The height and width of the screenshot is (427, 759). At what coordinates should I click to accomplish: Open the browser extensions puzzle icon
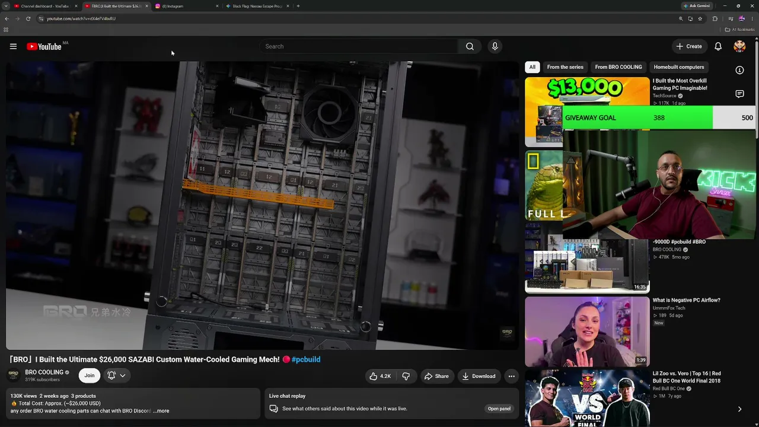(715, 18)
